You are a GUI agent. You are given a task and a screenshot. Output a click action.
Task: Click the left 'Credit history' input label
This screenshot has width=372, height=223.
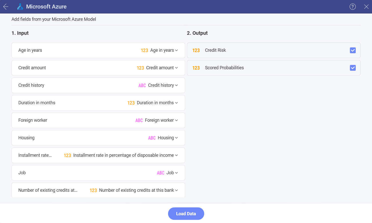coord(31,85)
